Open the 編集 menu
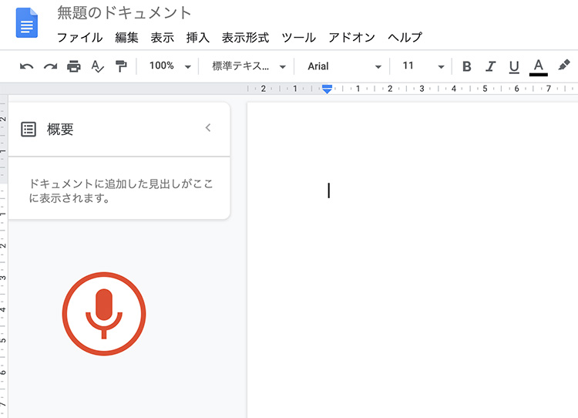 [126, 38]
